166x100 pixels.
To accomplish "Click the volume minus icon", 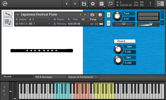I will click(139, 25).
